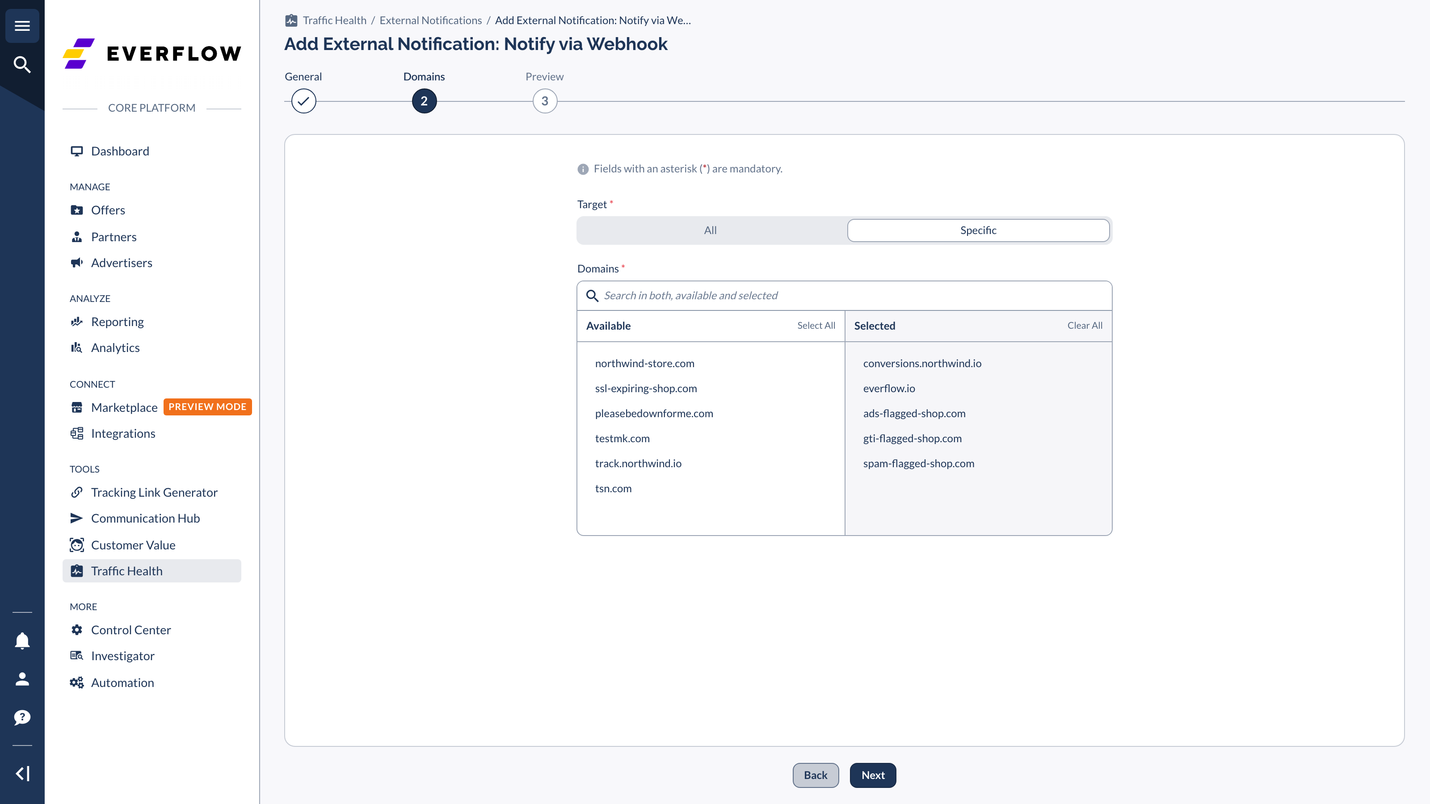The image size is (1430, 804).
Task: Click the Tracking Link Generator link icon
Action: (x=76, y=492)
